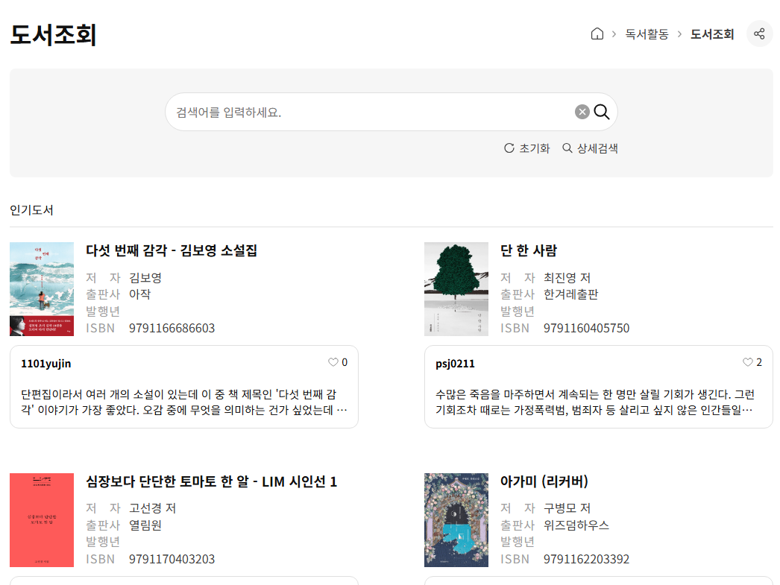Open cover of 아가미 (리커버)

tap(456, 520)
